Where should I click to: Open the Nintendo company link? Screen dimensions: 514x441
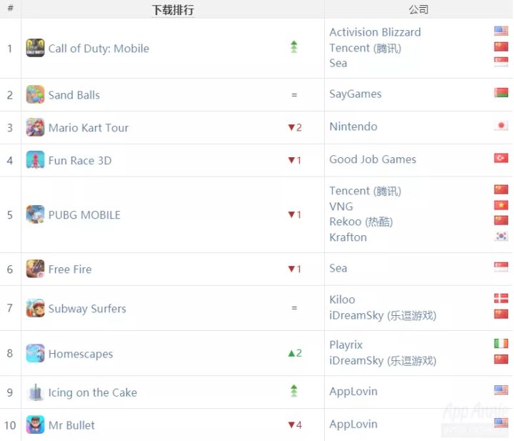[x=353, y=127]
